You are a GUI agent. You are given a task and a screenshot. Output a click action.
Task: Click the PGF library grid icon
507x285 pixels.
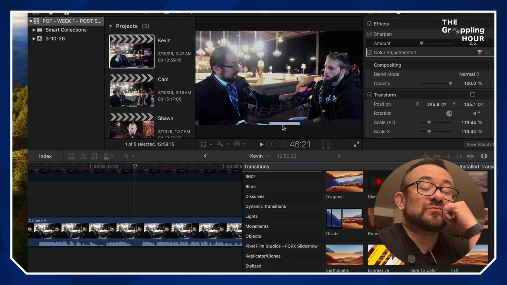36,21
